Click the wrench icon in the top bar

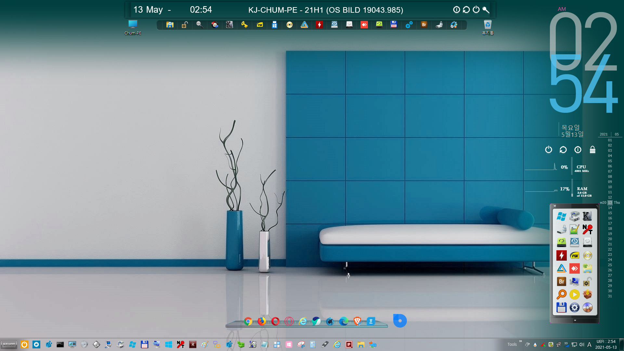[486, 10]
